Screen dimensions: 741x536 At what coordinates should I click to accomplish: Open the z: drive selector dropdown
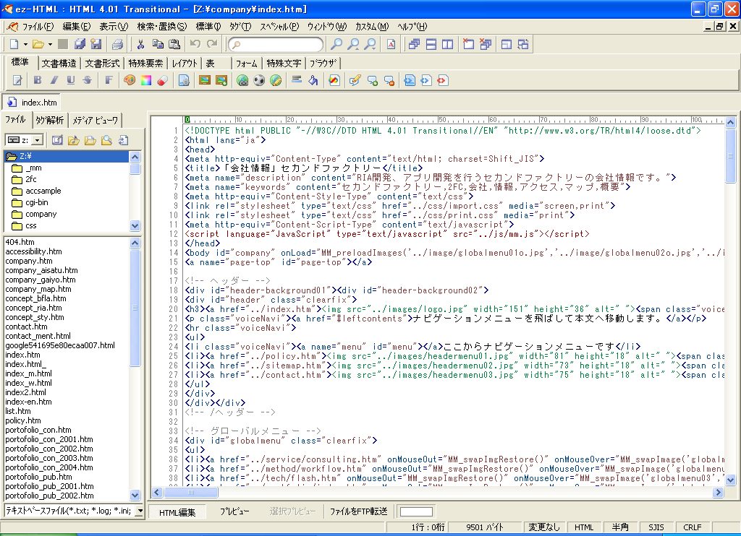tap(38, 140)
